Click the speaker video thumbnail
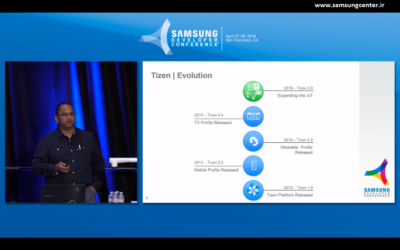Image resolution: width=400 pixels, height=250 pixels. point(71,132)
